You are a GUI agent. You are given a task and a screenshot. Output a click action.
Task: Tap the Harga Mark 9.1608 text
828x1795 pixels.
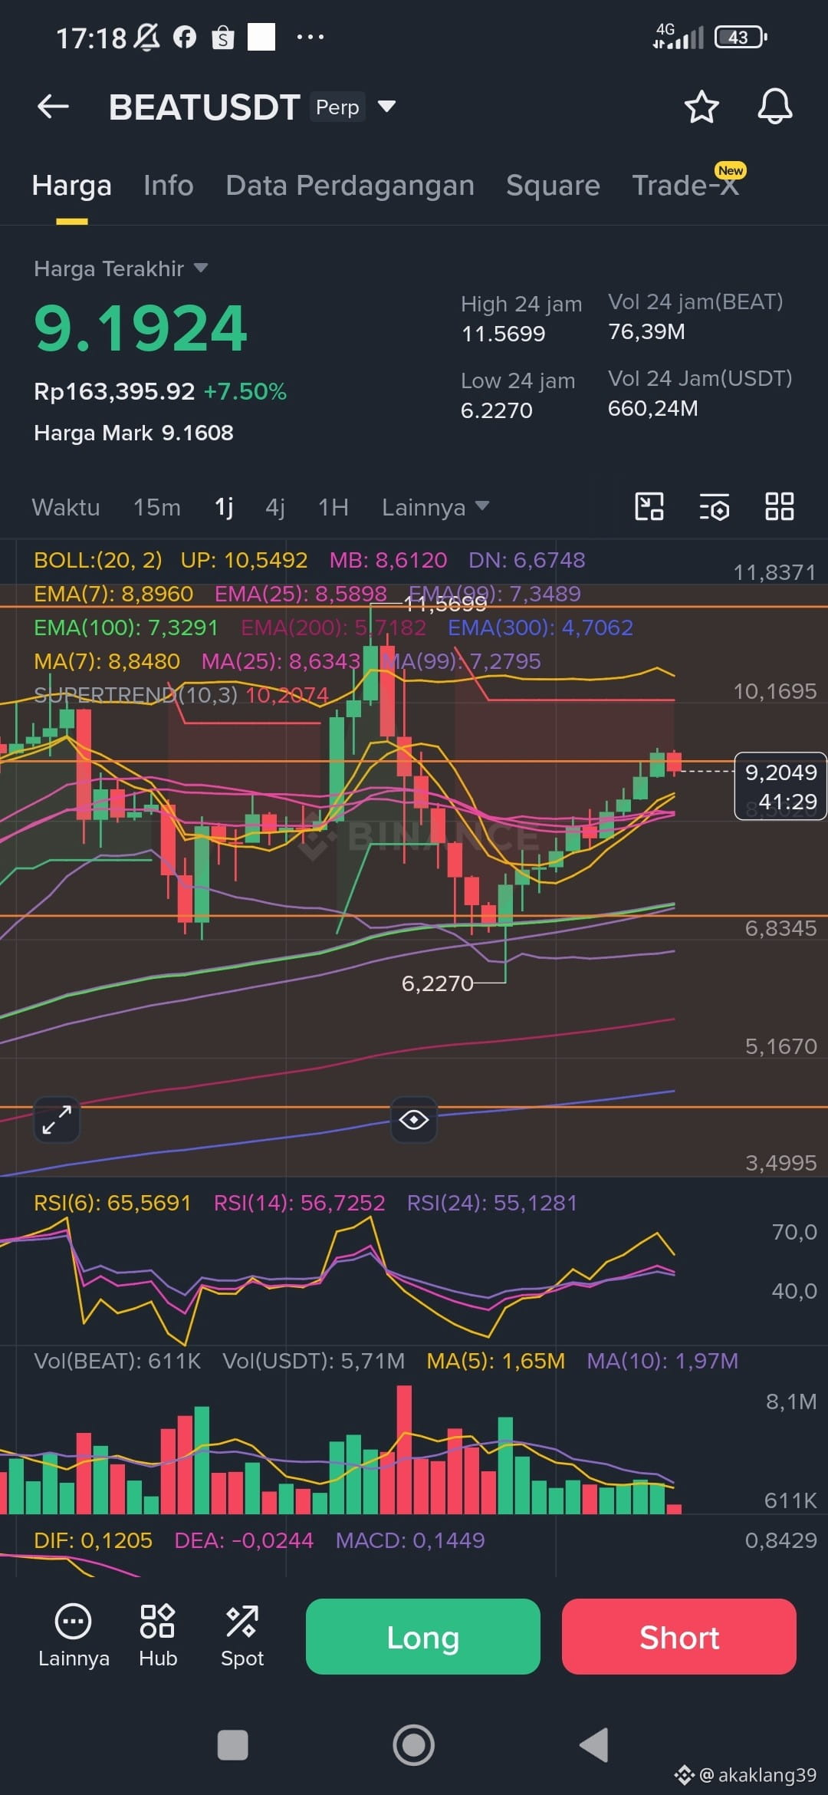click(x=133, y=433)
